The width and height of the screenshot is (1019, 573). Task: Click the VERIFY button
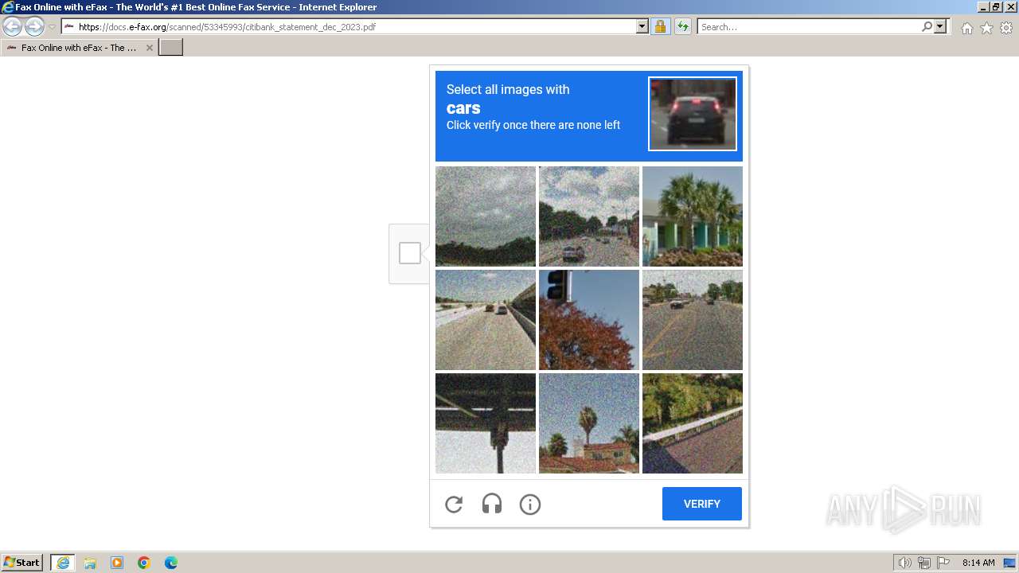(x=702, y=504)
